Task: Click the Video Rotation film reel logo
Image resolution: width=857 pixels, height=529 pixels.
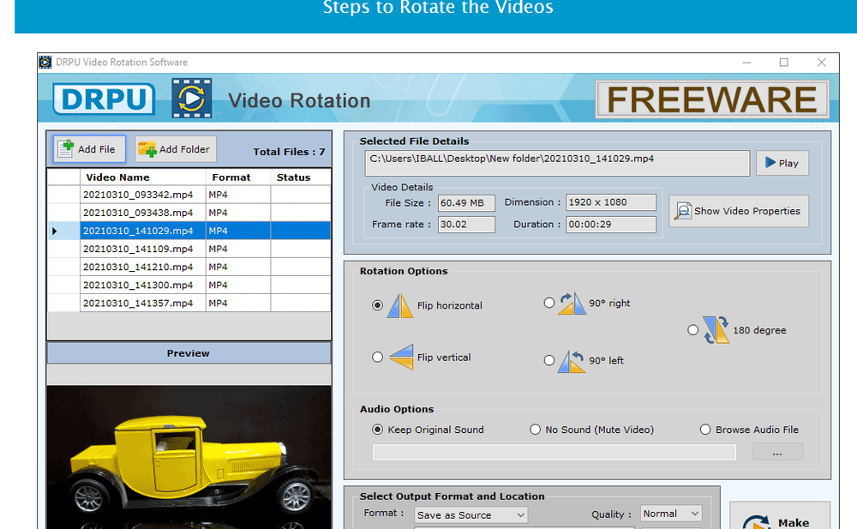Action: click(191, 99)
